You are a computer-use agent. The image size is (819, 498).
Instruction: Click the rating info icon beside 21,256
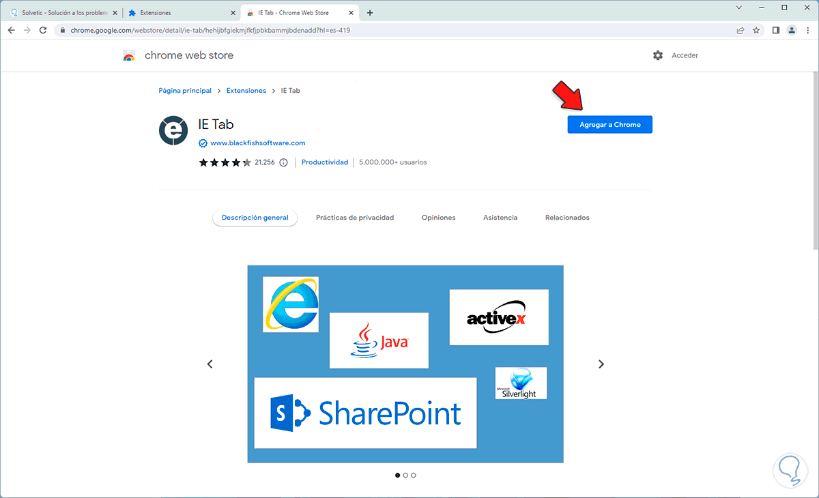point(284,162)
